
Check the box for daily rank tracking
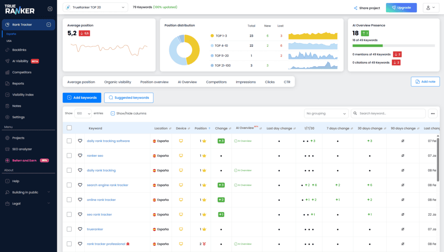point(69,170)
